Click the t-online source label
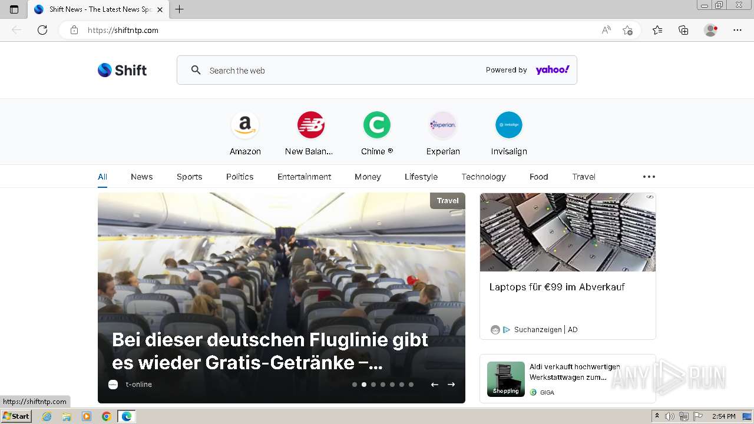 (138, 385)
